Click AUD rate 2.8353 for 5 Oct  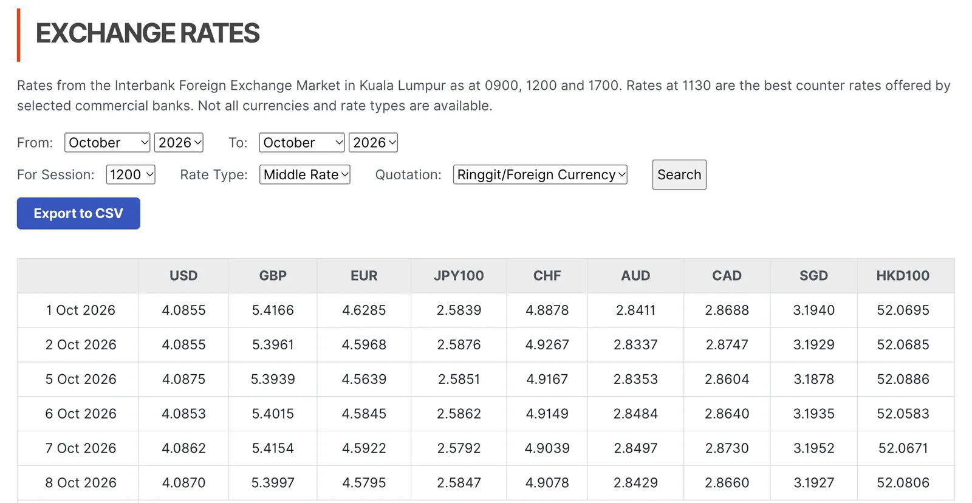coord(635,379)
